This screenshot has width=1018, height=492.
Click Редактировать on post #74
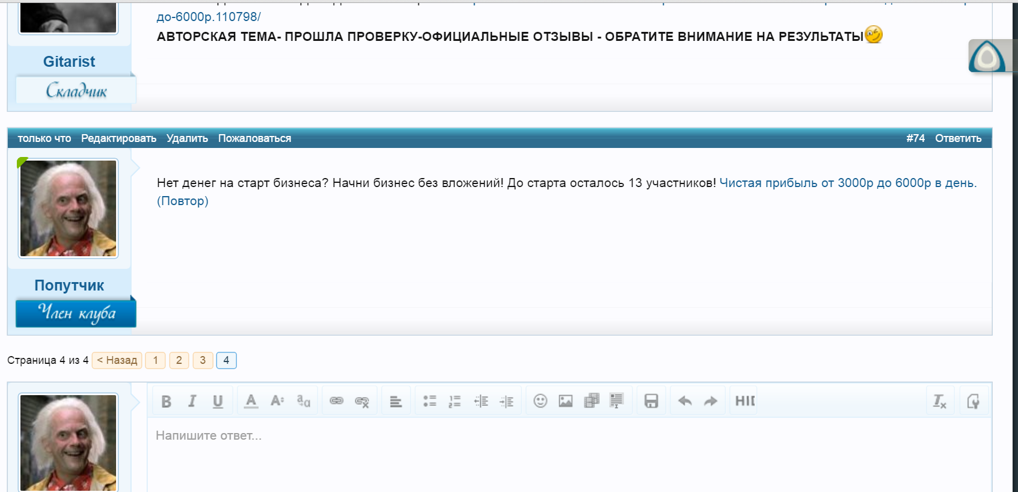(x=118, y=138)
